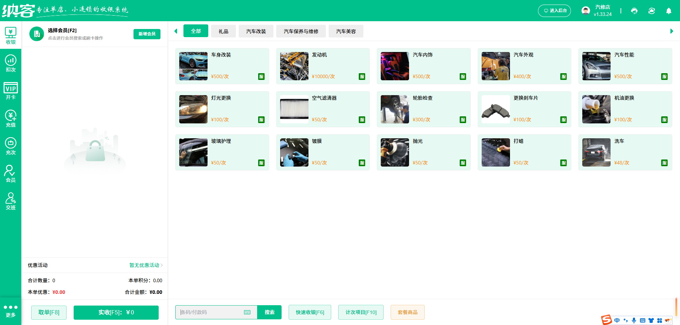Select the 充值 recharge sidebar icon
This screenshot has width=680, height=325.
(x=11, y=117)
